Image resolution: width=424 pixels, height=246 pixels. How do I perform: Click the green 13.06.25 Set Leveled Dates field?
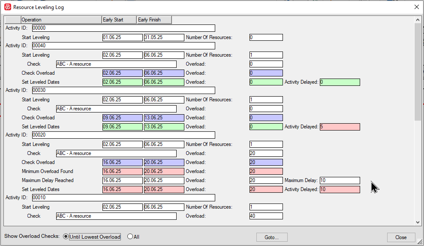(164, 127)
